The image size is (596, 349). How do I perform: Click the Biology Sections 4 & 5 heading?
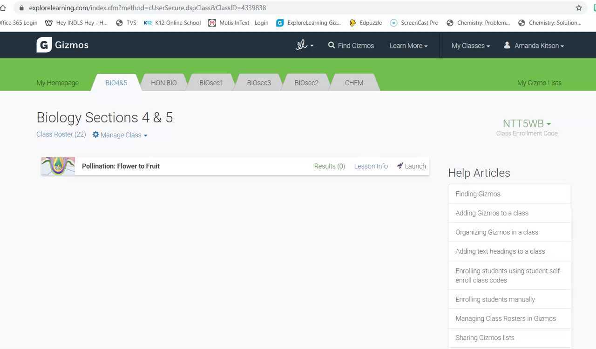coord(105,117)
